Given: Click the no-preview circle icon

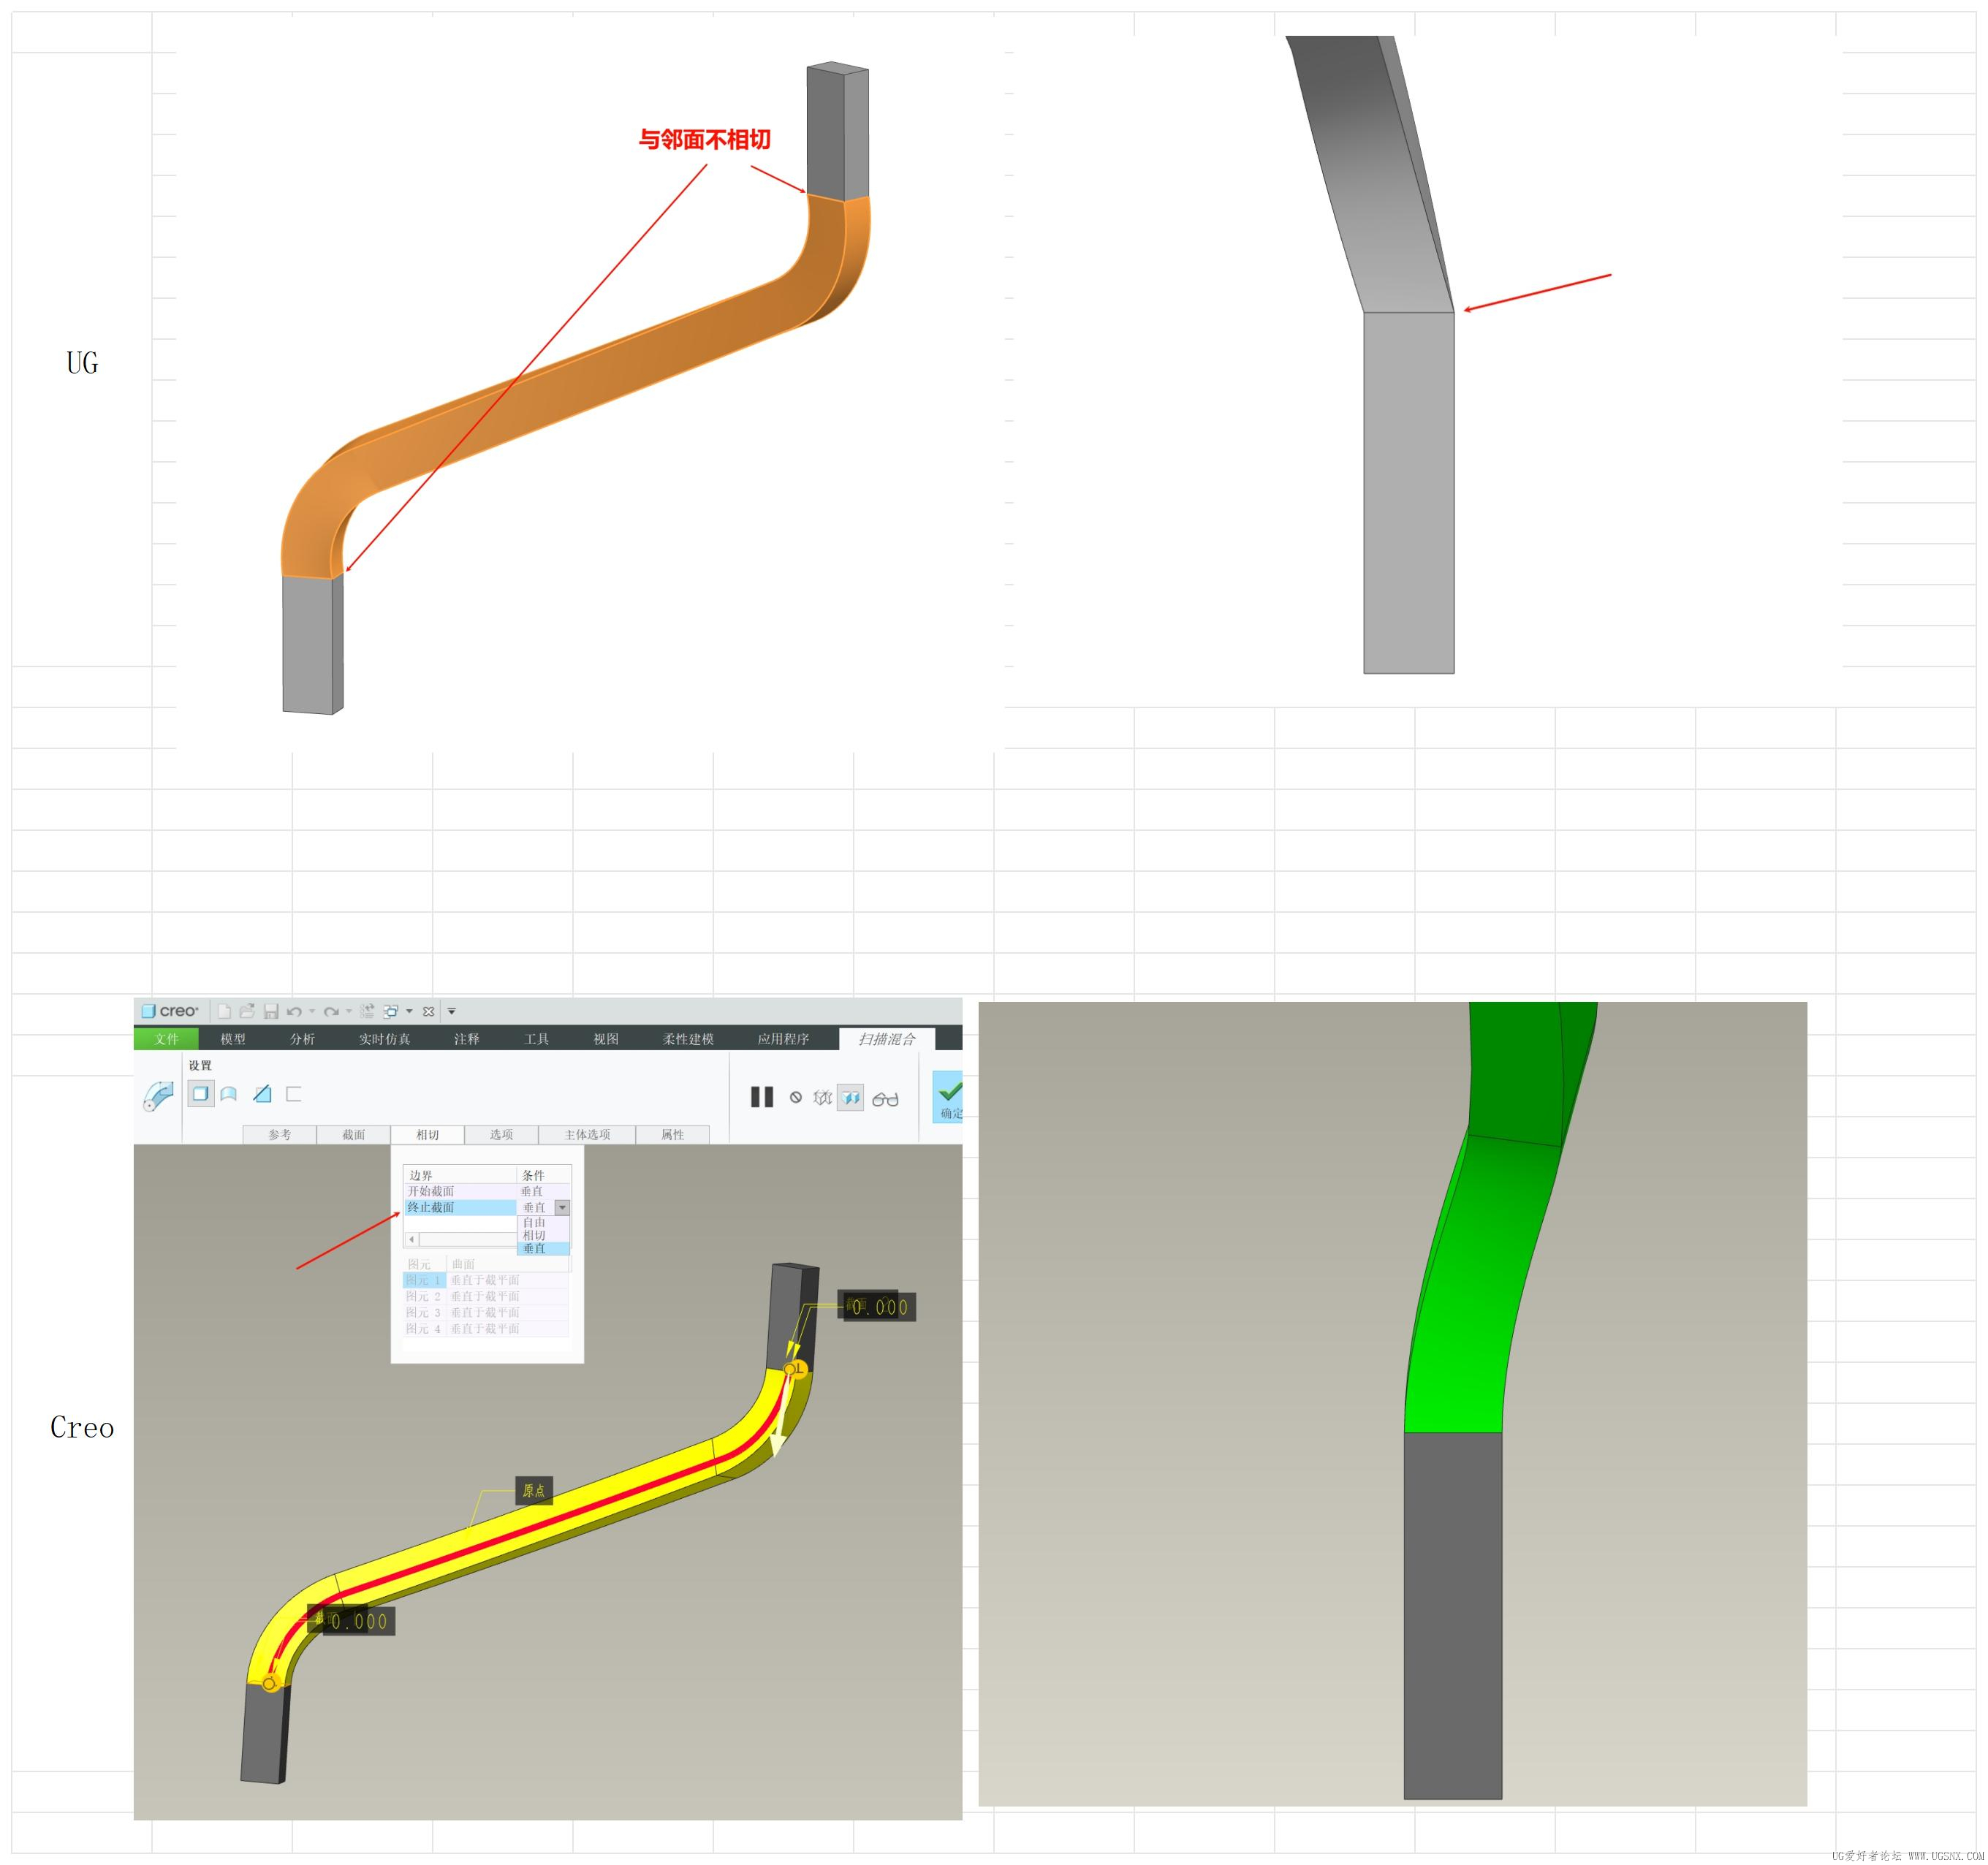Looking at the screenshot, I should pos(796,1097).
